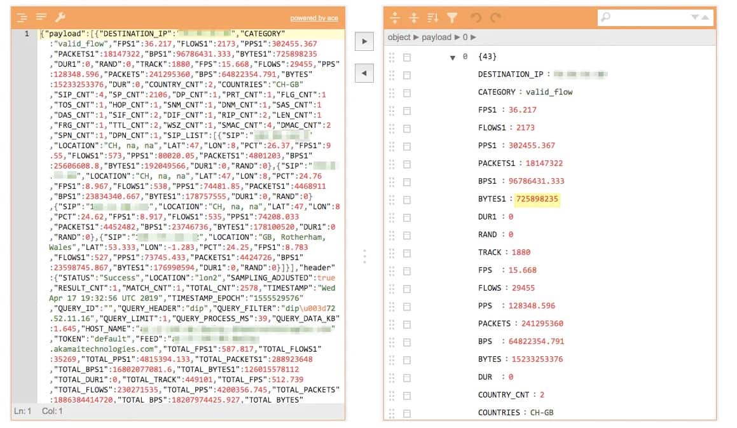Select 'payload' in the breadcrumb path
This screenshot has width=737, height=428.
[436, 38]
